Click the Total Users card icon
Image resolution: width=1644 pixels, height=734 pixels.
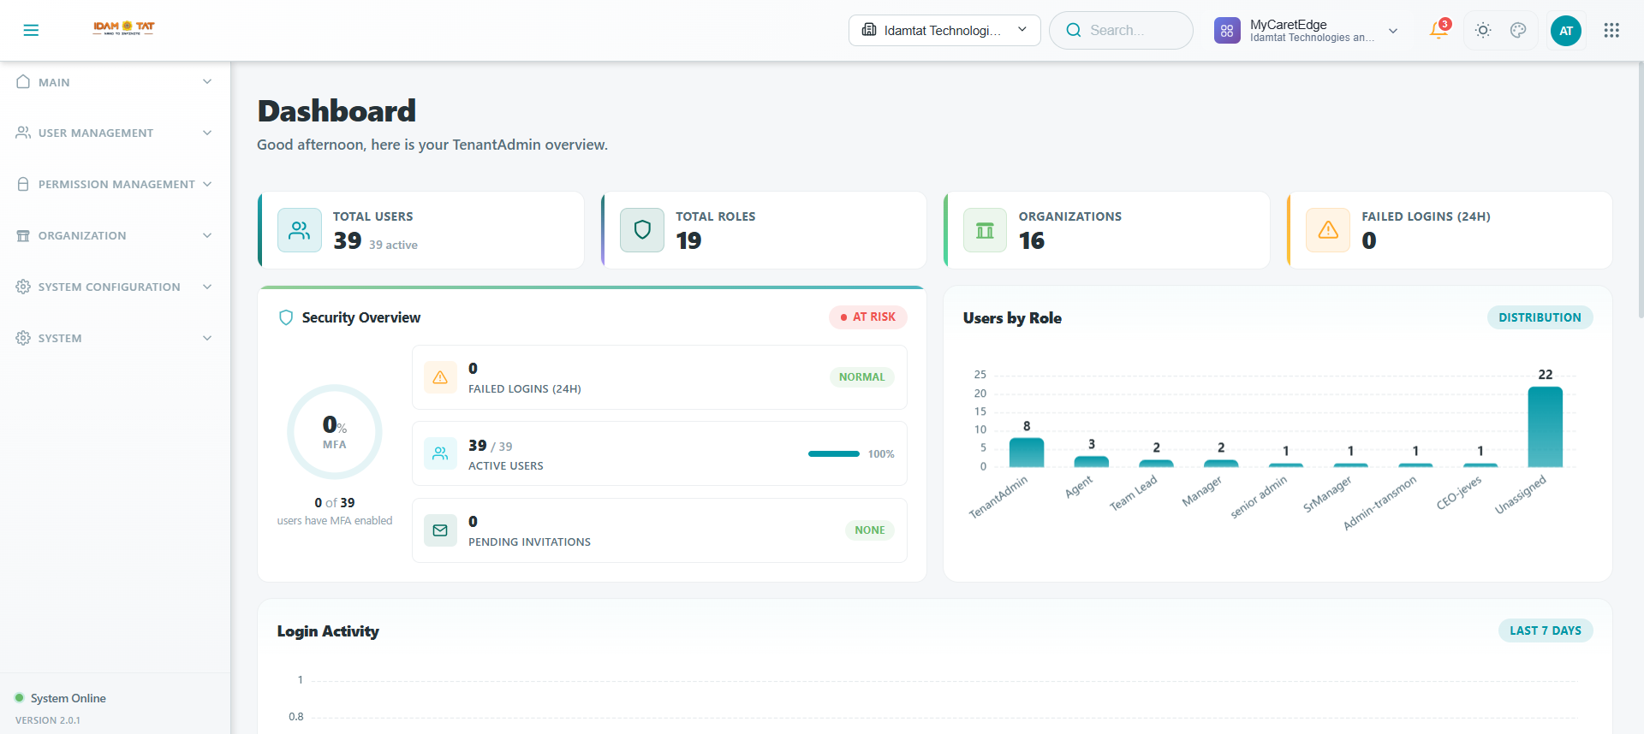[300, 230]
